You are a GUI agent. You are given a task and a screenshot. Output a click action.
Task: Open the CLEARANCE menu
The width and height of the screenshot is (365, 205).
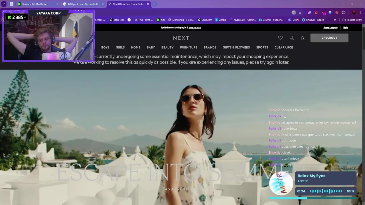click(284, 48)
